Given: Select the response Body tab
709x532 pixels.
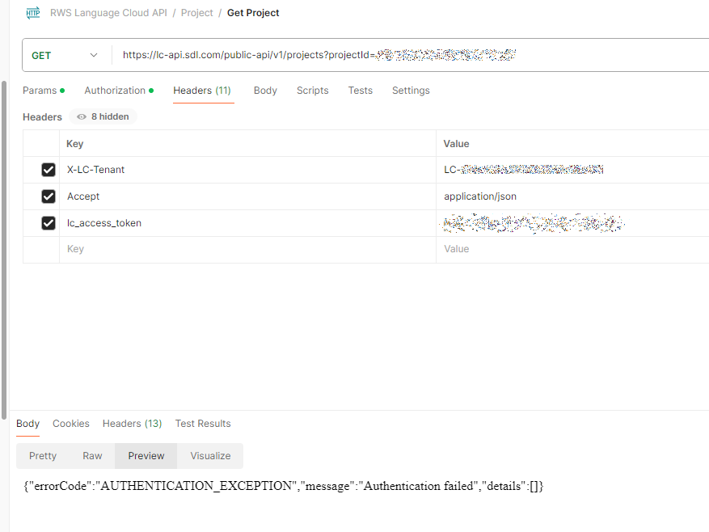Looking at the screenshot, I should (x=27, y=424).
